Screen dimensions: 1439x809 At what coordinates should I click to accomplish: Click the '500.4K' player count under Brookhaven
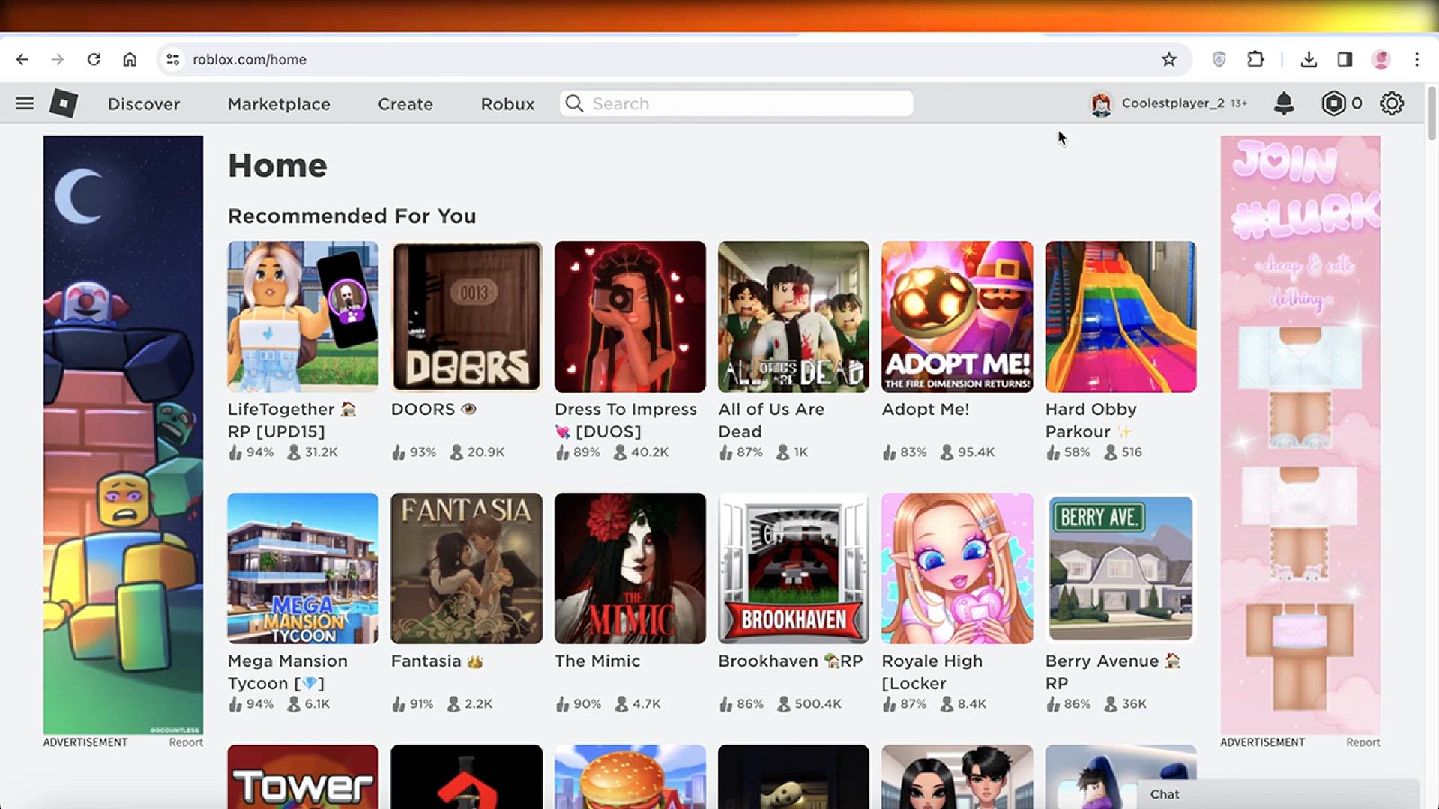818,704
